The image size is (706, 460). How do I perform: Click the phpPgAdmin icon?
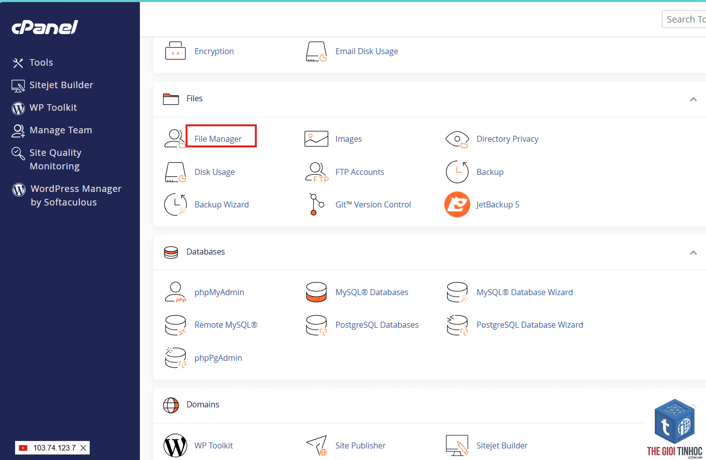175,358
